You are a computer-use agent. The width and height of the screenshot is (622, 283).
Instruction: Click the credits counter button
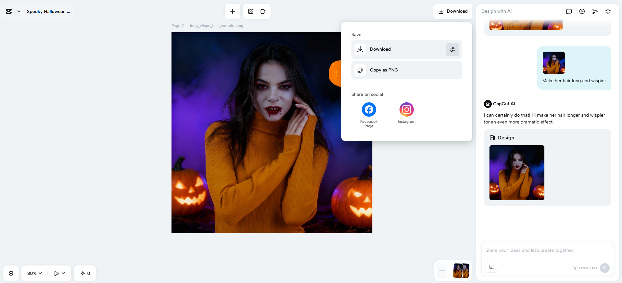pos(85,273)
